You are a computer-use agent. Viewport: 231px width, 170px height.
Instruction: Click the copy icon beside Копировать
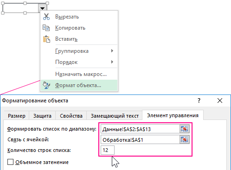[x=46, y=28]
